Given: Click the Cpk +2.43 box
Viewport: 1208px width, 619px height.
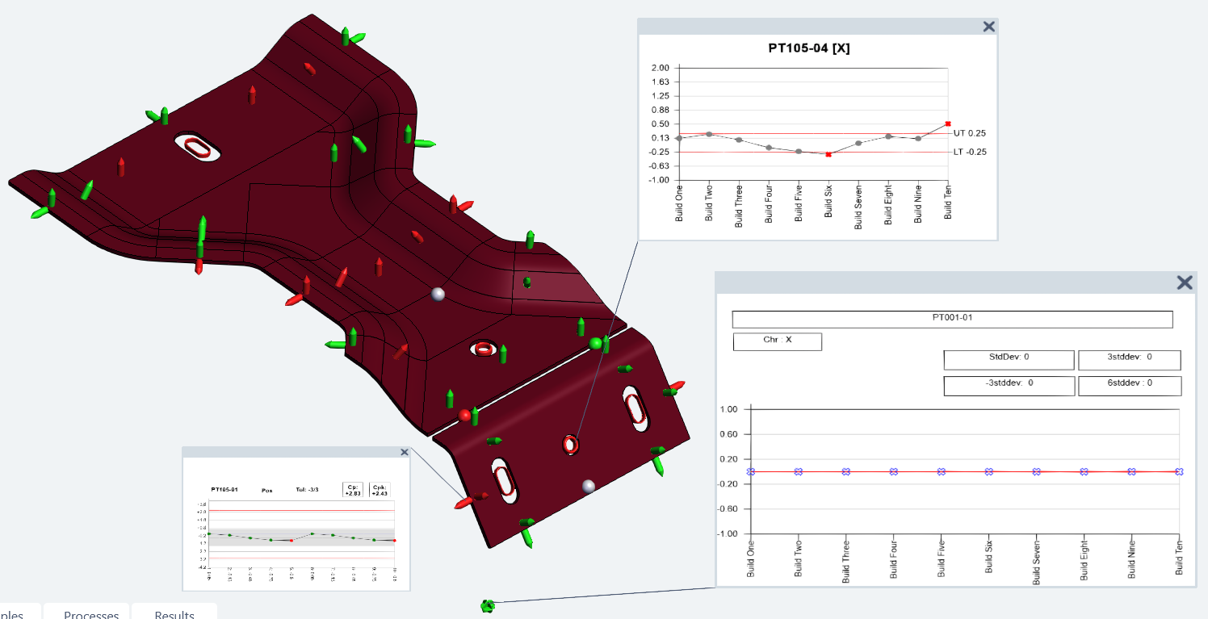Looking at the screenshot, I should tap(380, 490).
